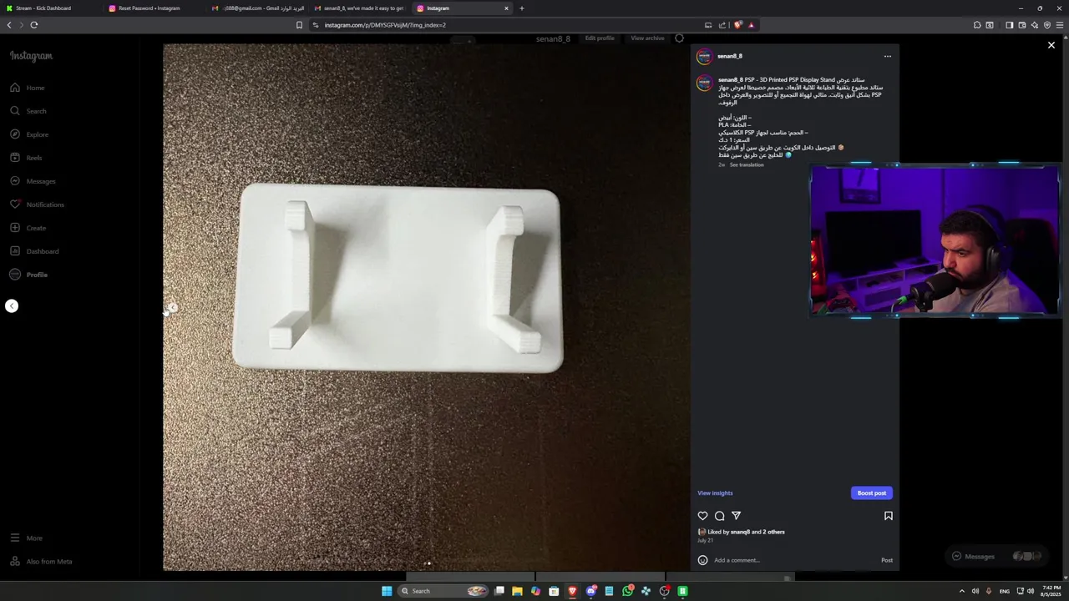The height and width of the screenshot is (601, 1069).
Task: Open the Brave VPN shield icon
Action: click(x=1046, y=25)
